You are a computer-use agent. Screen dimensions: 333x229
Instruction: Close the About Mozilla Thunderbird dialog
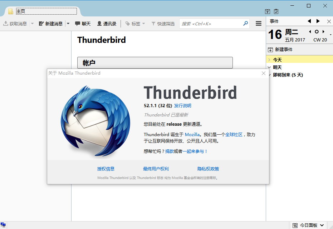click(264, 73)
